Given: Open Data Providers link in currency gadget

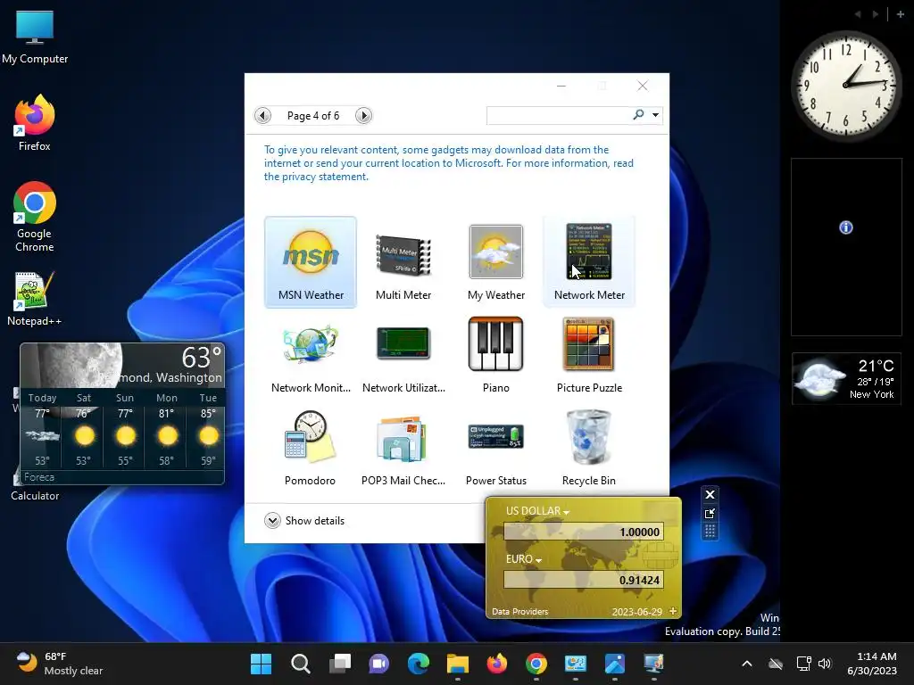Looking at the screenshot, I should [x=520, y=612].
